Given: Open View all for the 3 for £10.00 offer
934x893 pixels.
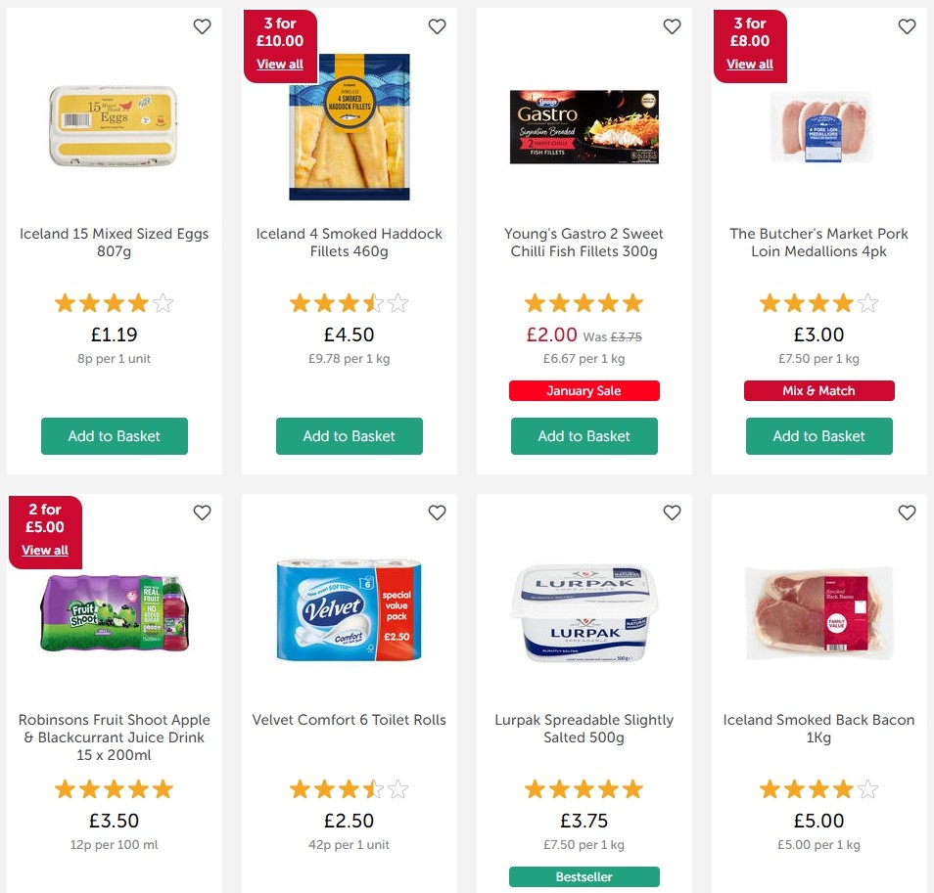Looking at the screenshot, I should pos(280,64).
